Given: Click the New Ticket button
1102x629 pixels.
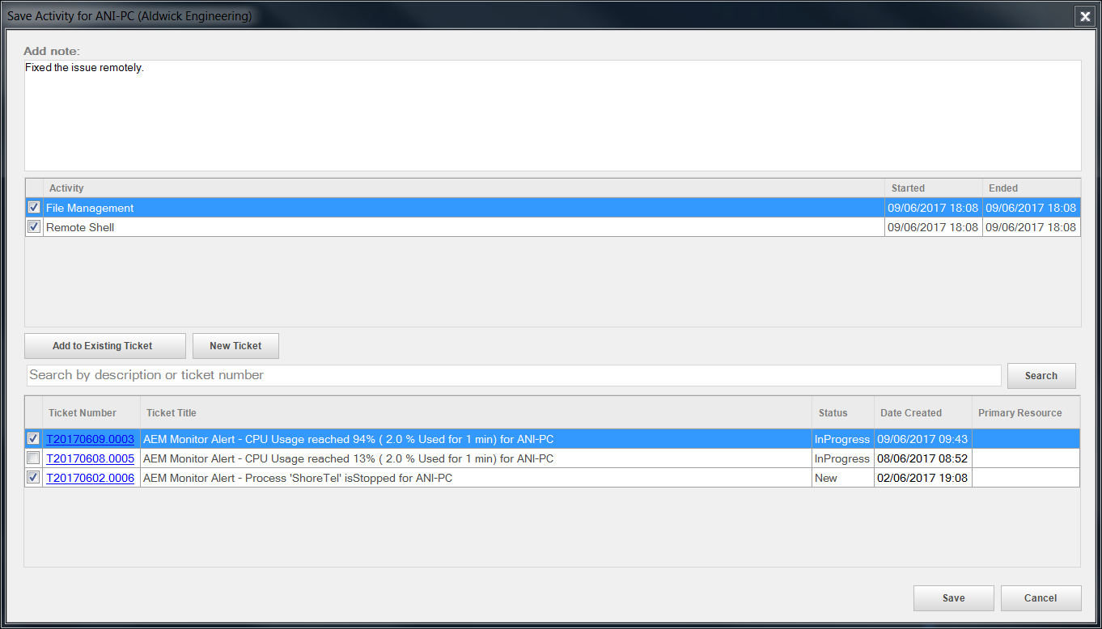Looking at the screenshot, I should [235, 346].
